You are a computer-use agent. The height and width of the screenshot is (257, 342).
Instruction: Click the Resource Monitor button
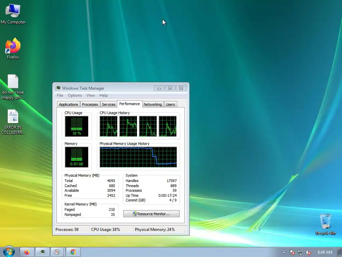[x=151, y=214]
